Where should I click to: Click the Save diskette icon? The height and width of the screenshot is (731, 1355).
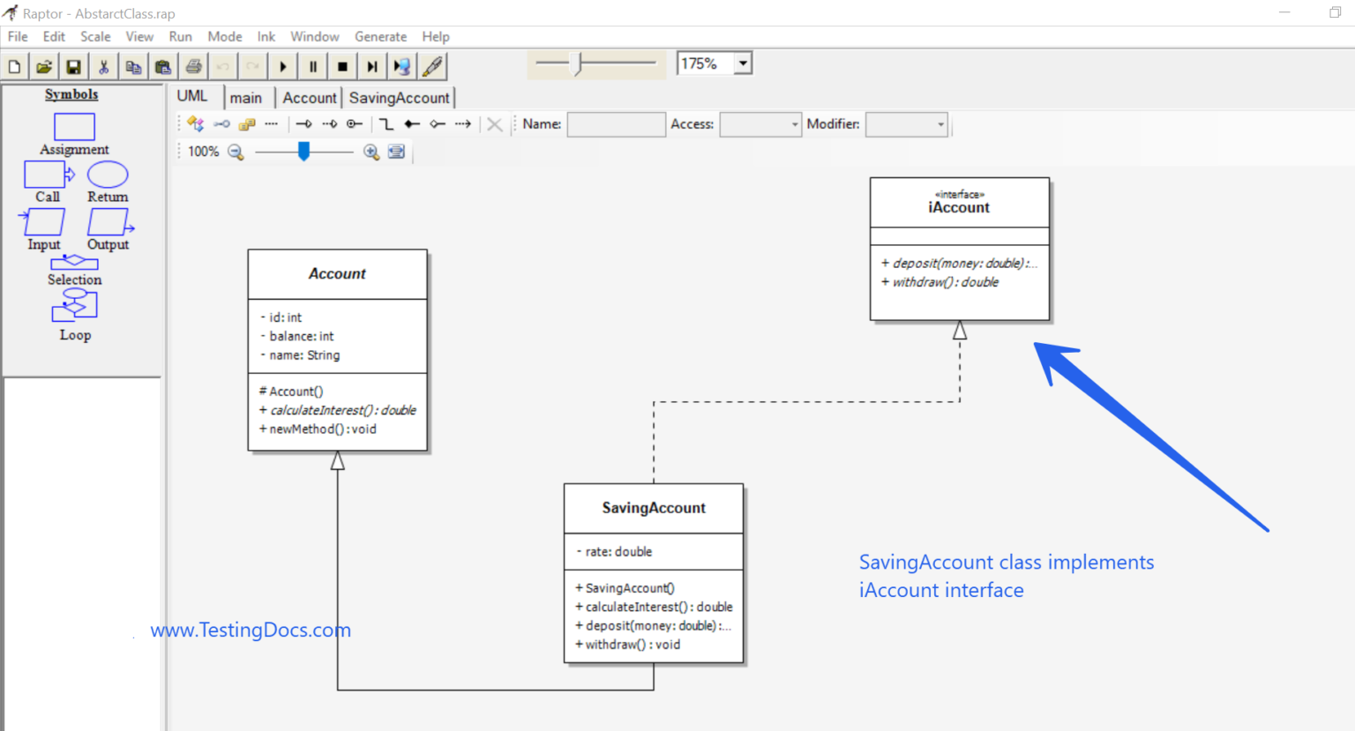(73, 65)
